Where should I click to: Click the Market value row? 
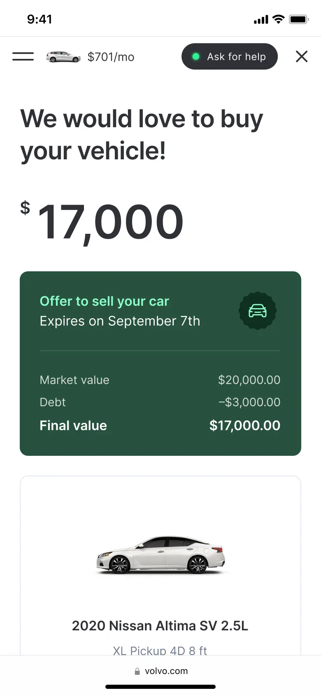tap(160, 380)
